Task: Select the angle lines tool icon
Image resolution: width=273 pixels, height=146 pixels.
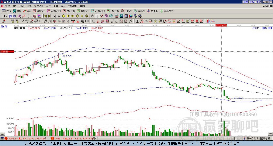Action: pos(112,21)
